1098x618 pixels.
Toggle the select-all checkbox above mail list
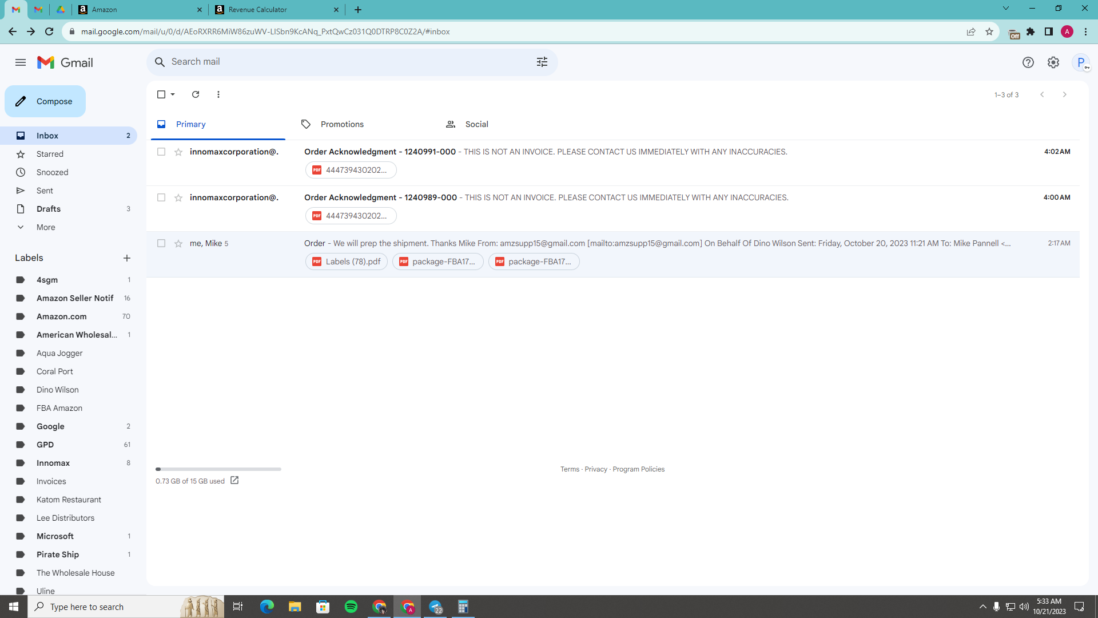(161, 94)
